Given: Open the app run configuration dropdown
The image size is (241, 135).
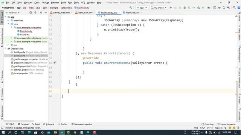Looking at the screenshot, I should coord(142,7).
